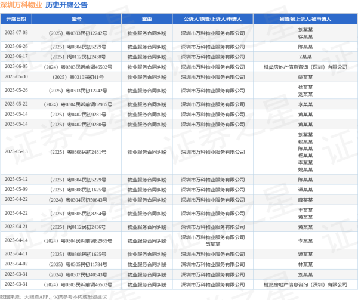The height and width of the screenshot is (300, 358).
Task: Click defendant 李某某 in the 2025-05-22 row
Action: (x=305, y=104)
